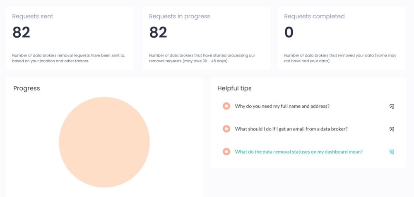Open "Why do you need my full name and address?"

point(282,106)
